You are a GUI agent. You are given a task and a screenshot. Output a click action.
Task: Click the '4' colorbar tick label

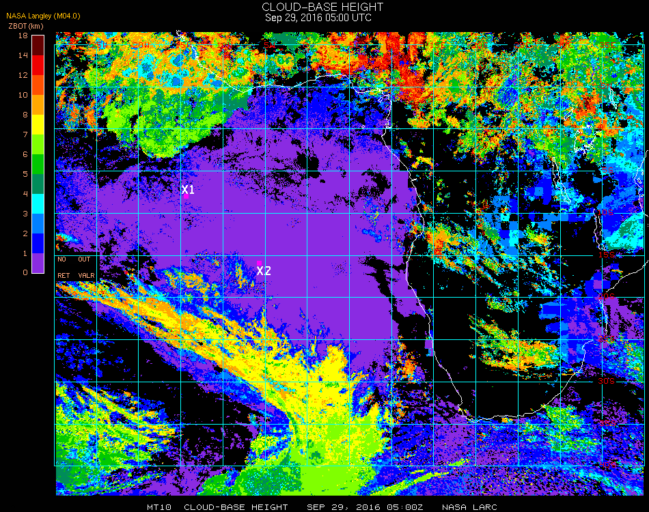[25, 194]
